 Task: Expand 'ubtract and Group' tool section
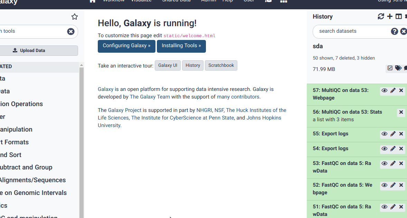coord(26,167)
